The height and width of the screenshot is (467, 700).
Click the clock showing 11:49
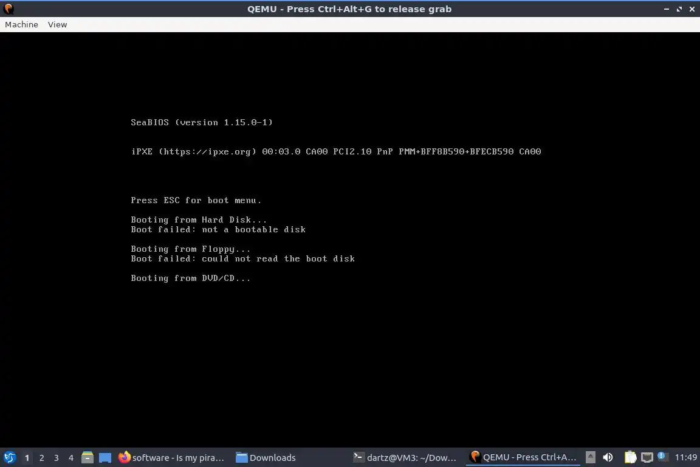685,458
